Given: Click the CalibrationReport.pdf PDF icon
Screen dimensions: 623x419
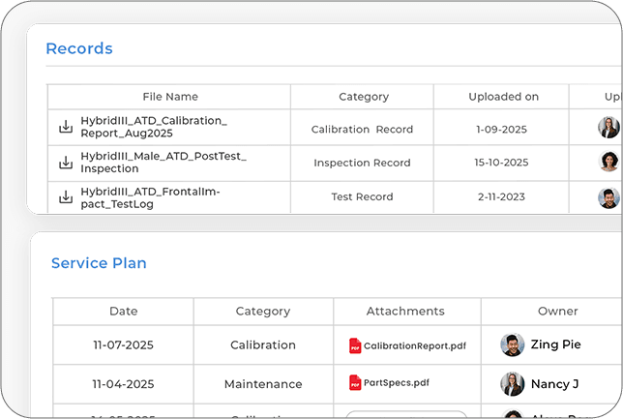Looking at the screenshot, I should [355, 345].
